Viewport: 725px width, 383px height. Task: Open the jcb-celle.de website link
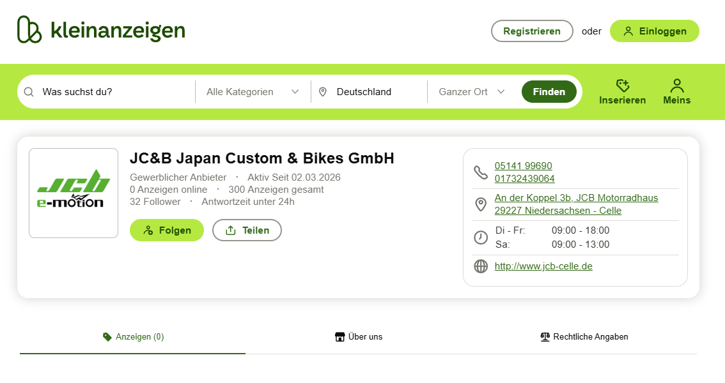543,266
